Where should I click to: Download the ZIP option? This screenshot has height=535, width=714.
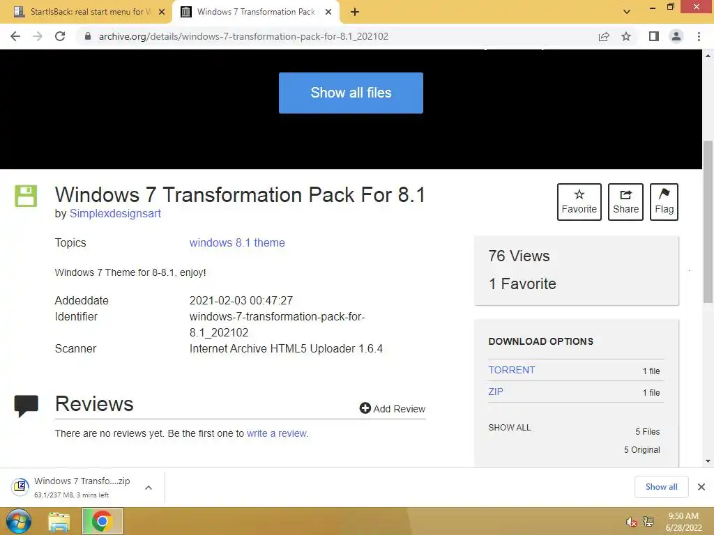pos(496,391)
